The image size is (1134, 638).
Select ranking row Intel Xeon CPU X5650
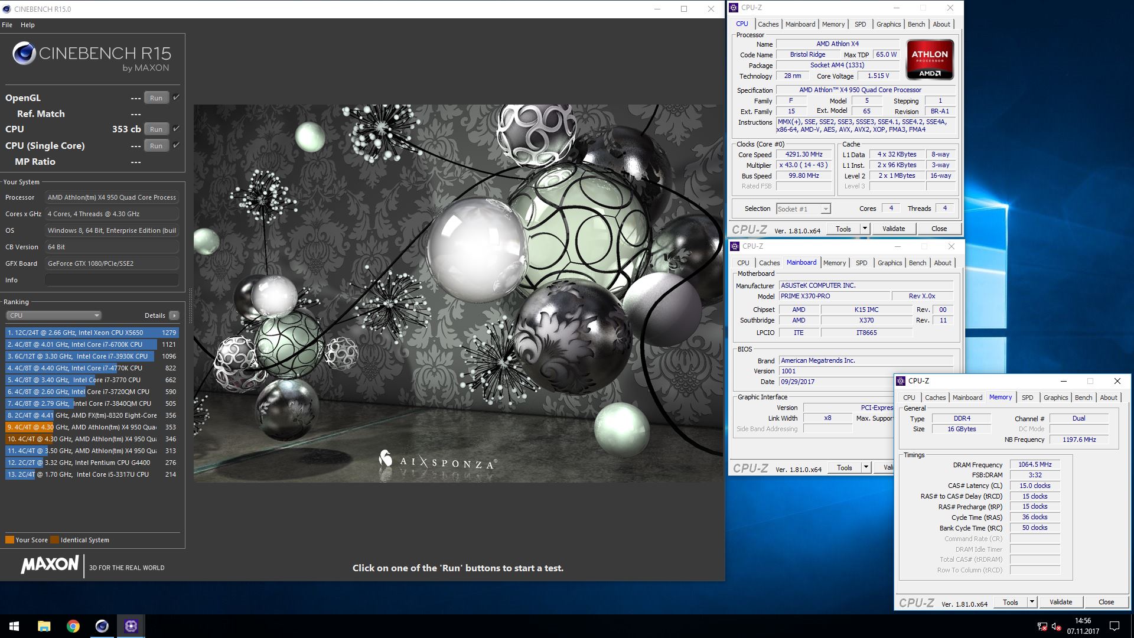pos(92,333)
